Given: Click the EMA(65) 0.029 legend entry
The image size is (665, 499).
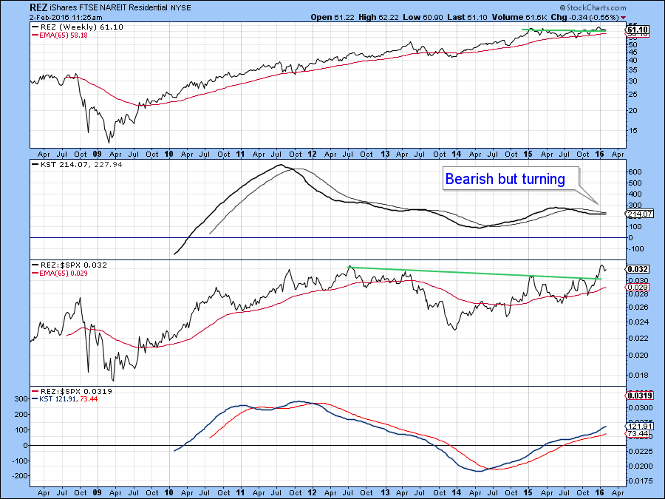Looking at the screenshot, I should [x=60, y=274].
